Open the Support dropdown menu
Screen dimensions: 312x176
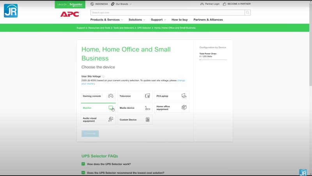point(158,20)
